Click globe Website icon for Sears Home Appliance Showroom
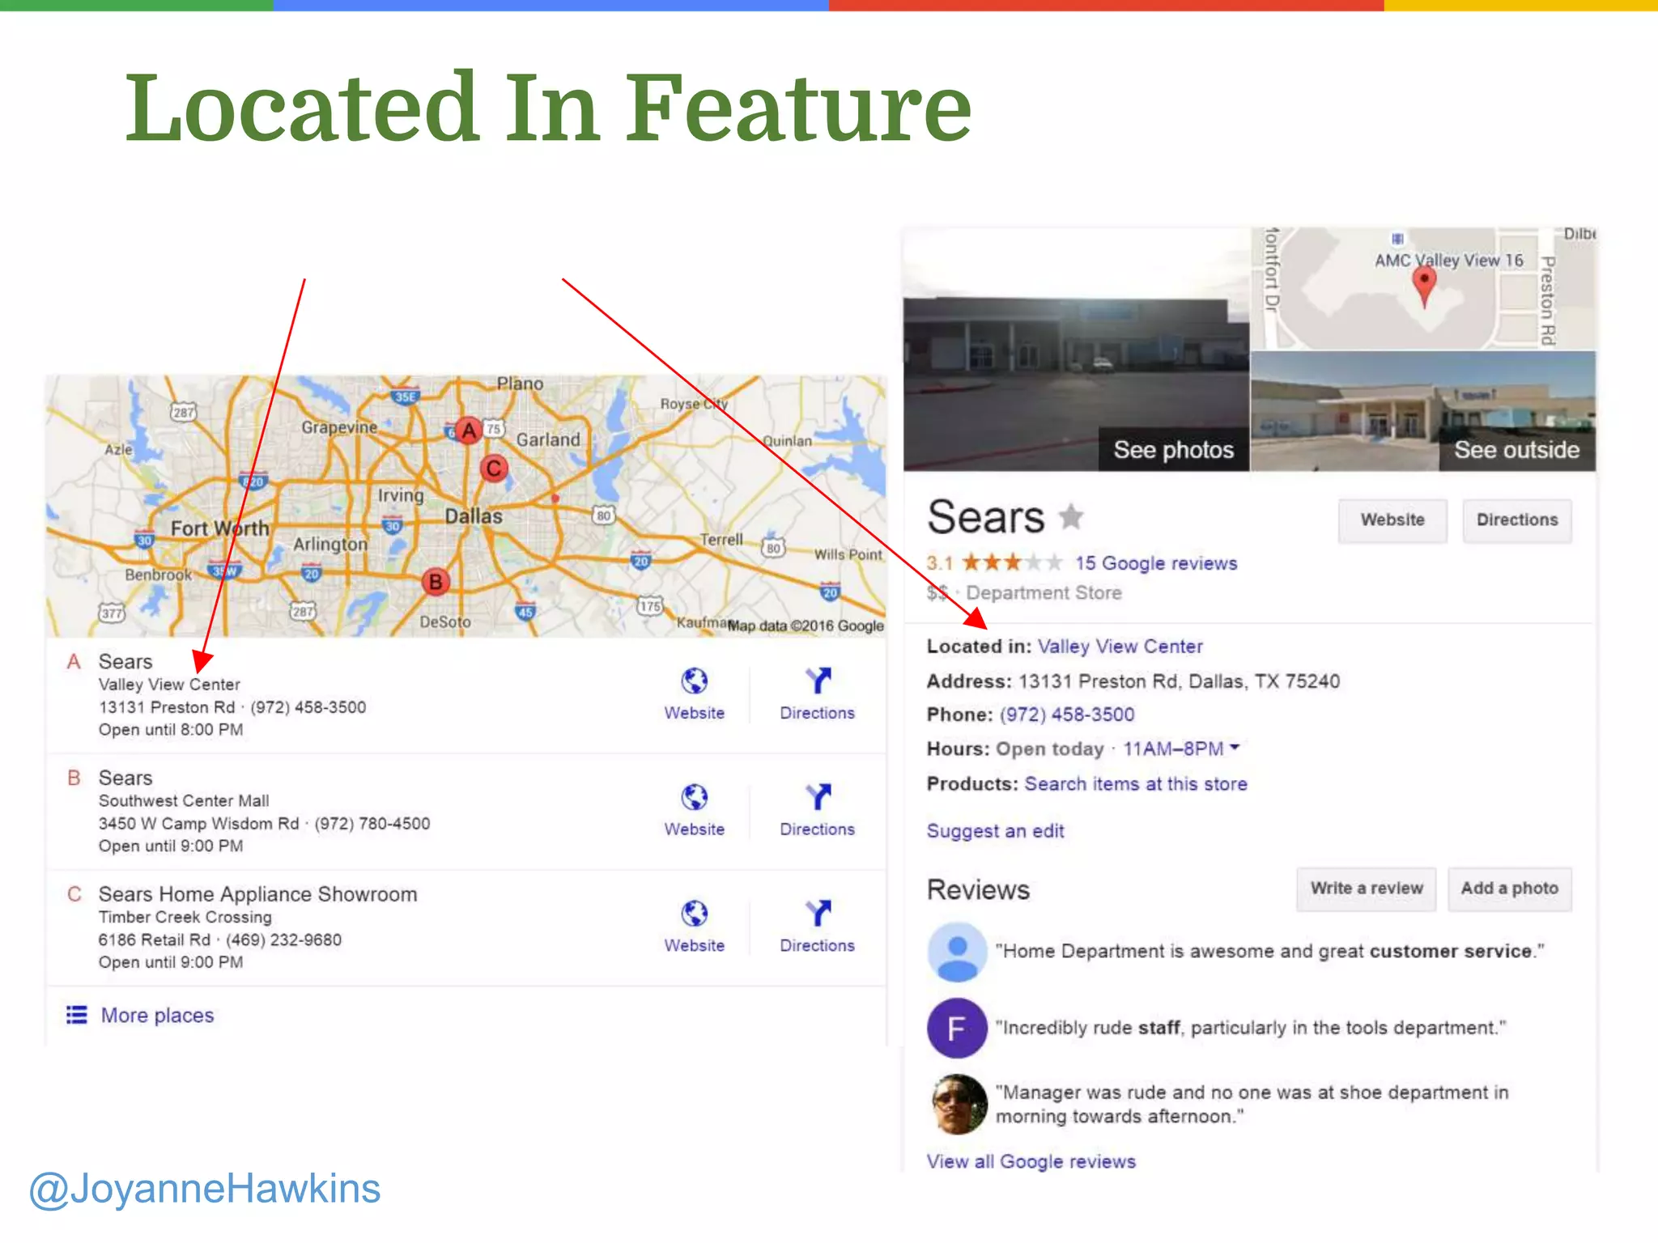The width and height of the screenshot is (1658, 1243). pyautogui.click(x=694, y=914)
